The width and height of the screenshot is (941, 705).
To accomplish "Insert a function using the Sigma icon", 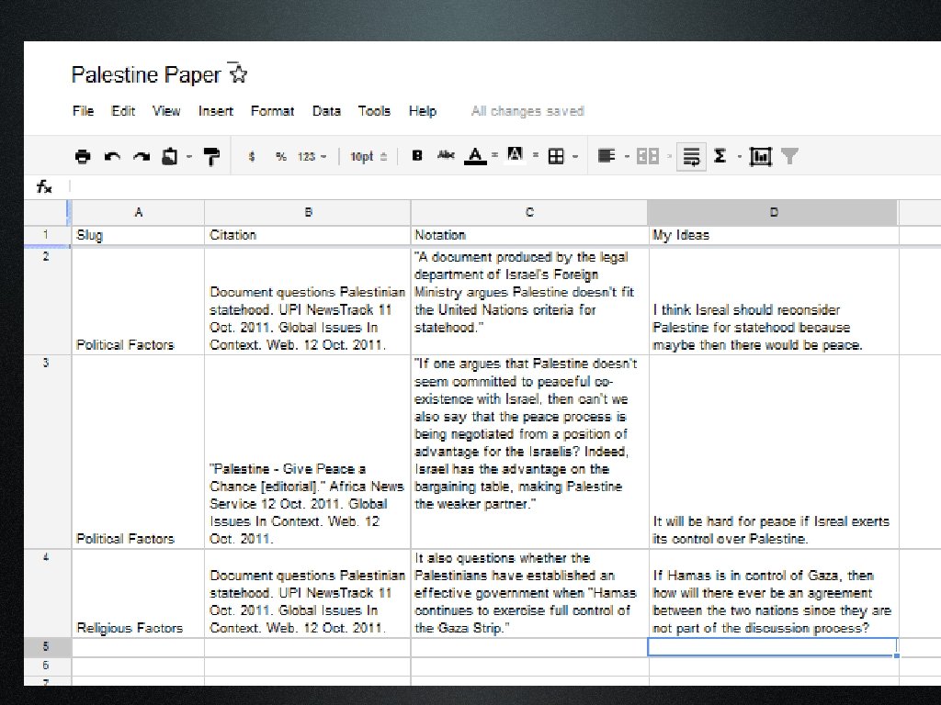I will pyautogui.click(x=720, y=156).
